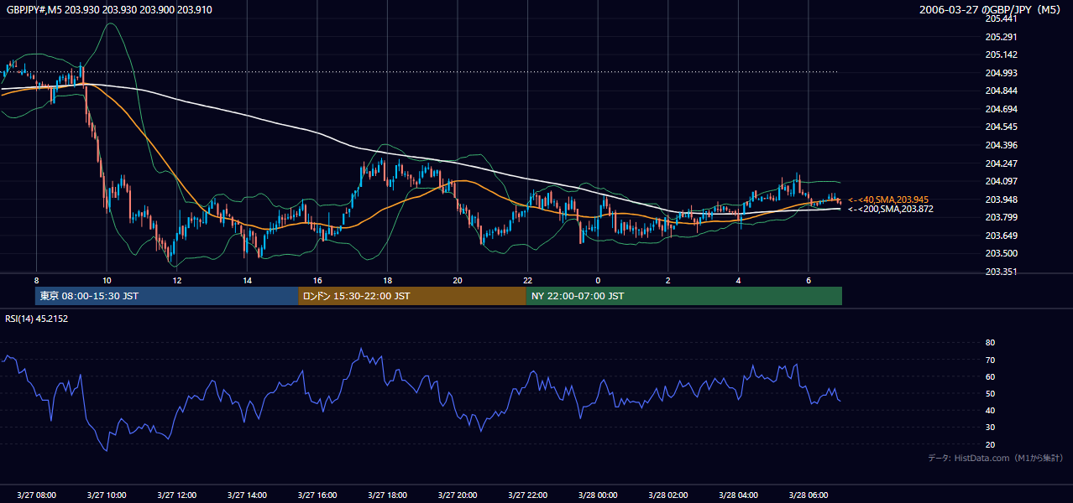Click RSI axis level 60
This screenshot has height=503, width=1073.
coord(990,376)
